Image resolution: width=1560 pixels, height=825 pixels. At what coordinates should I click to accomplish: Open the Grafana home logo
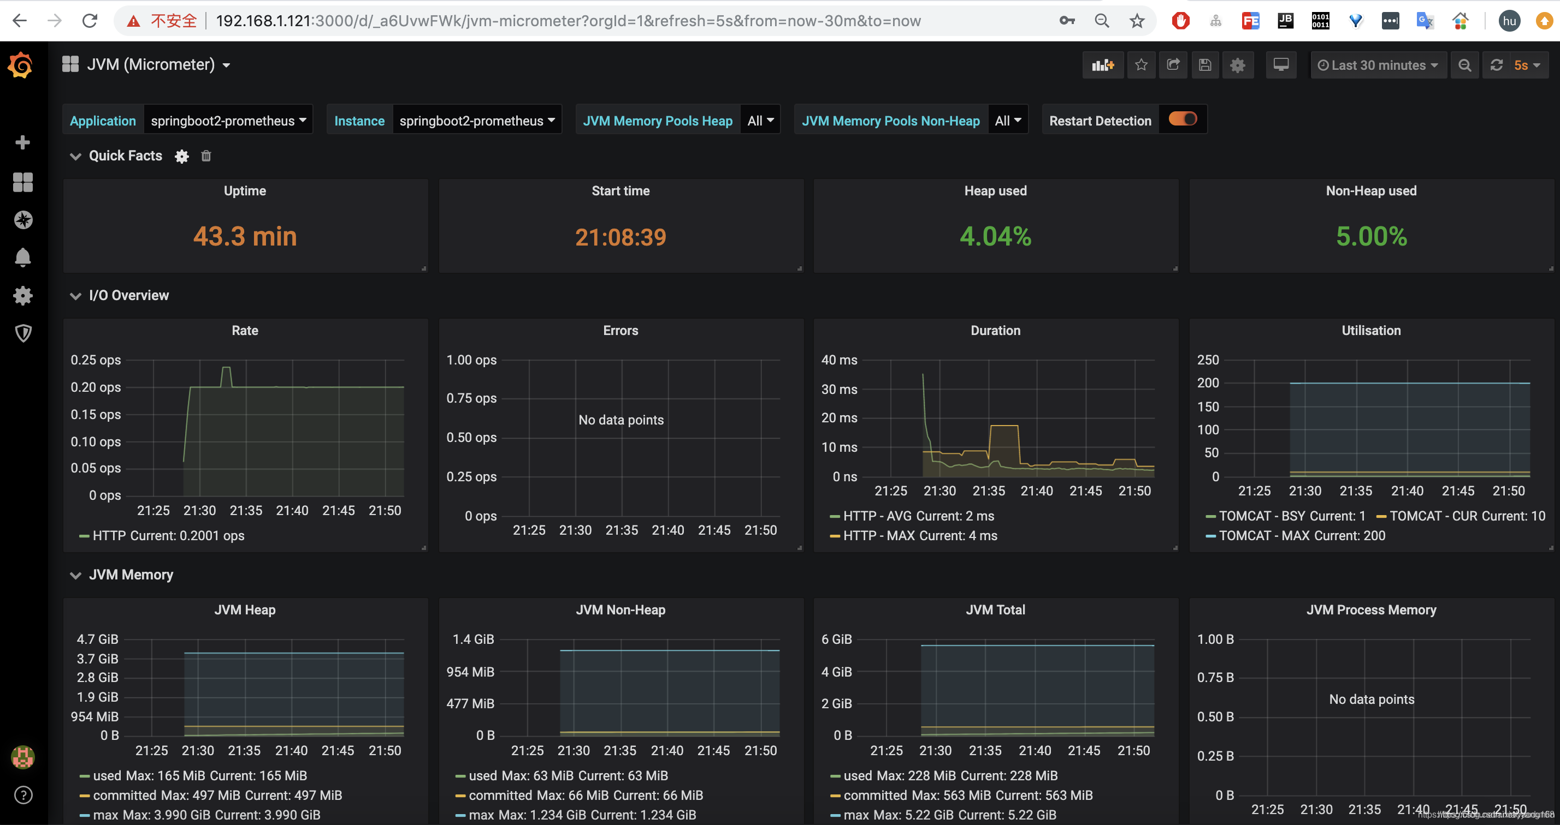[22, 65]
